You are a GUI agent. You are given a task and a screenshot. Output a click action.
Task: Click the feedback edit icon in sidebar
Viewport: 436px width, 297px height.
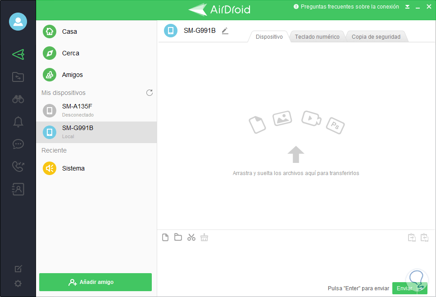(x=18, y=269)
